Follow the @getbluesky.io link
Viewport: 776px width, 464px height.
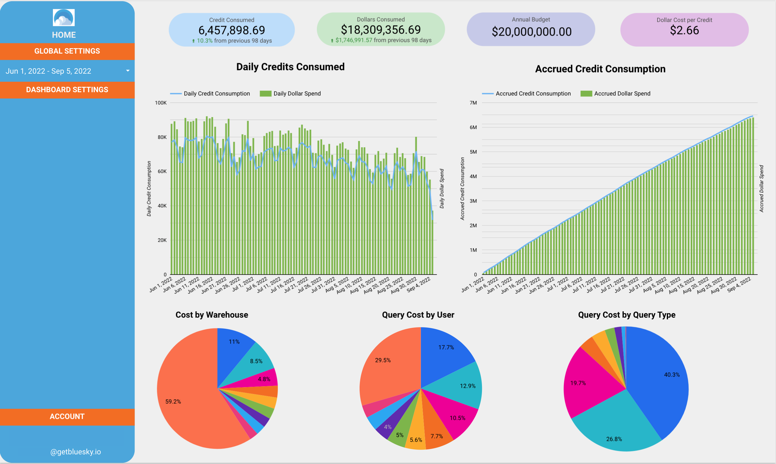tap(76, 451)
